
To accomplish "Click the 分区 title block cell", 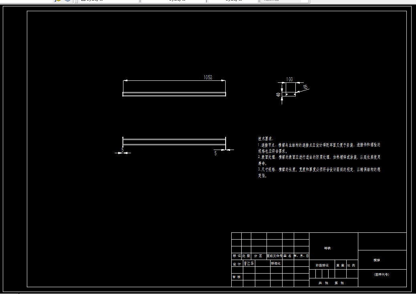I will click(258, 256).
